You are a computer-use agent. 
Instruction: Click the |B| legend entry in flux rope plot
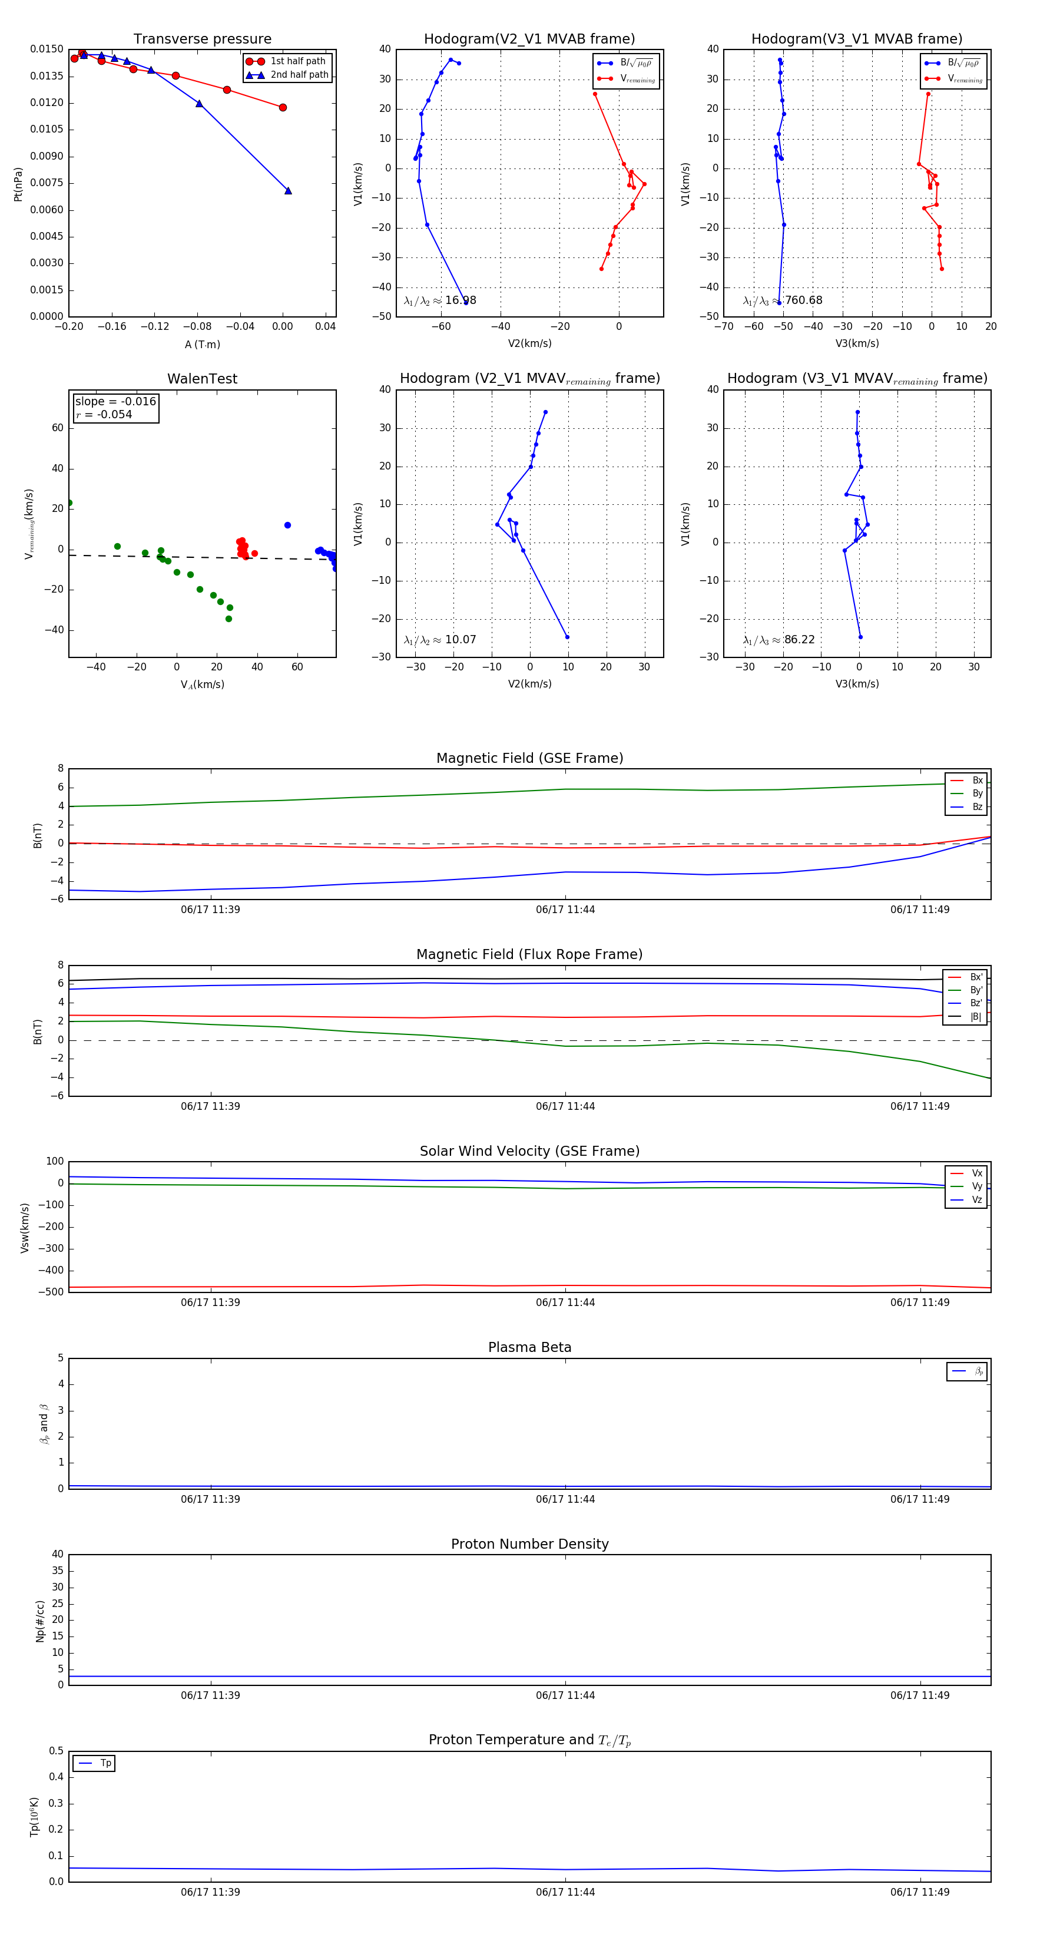[x=965, y=1017]
